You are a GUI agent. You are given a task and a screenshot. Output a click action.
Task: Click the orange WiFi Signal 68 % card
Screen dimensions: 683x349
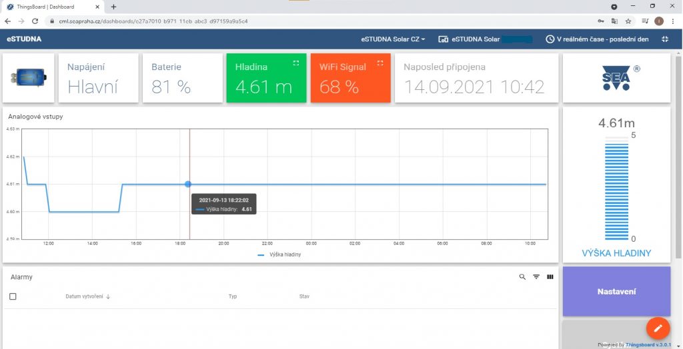click(x=351, y=79)
